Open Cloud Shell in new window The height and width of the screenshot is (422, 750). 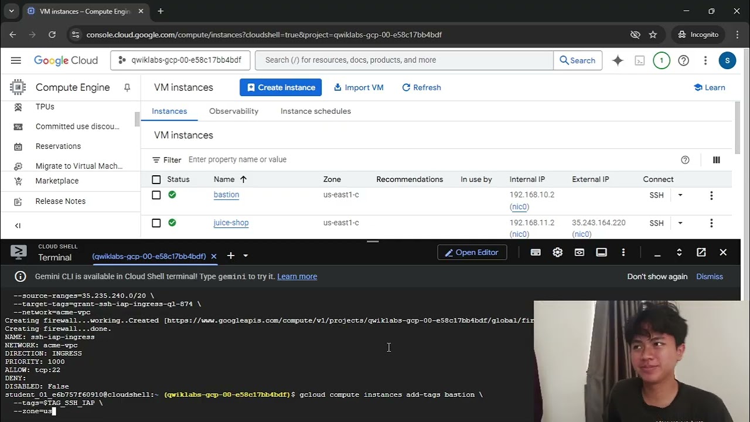pos(701,253)
